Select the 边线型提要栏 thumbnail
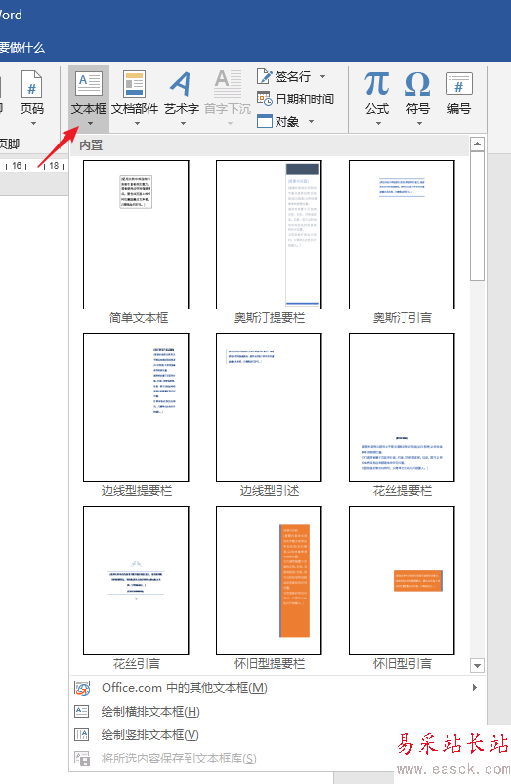The width and height of the screenshot is (511, 784). (x=136, y=407)
